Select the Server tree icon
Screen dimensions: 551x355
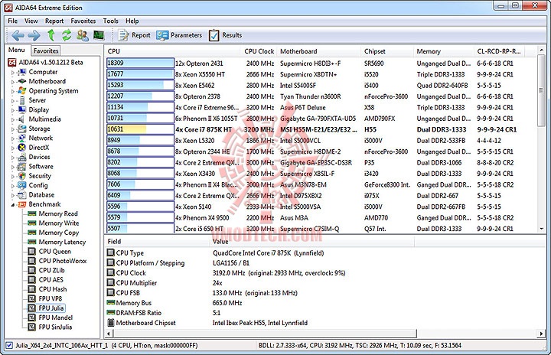[22, 100]
